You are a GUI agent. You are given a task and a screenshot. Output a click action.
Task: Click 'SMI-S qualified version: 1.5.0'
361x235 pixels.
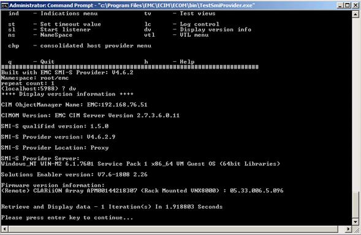click(x=55, y=126)
